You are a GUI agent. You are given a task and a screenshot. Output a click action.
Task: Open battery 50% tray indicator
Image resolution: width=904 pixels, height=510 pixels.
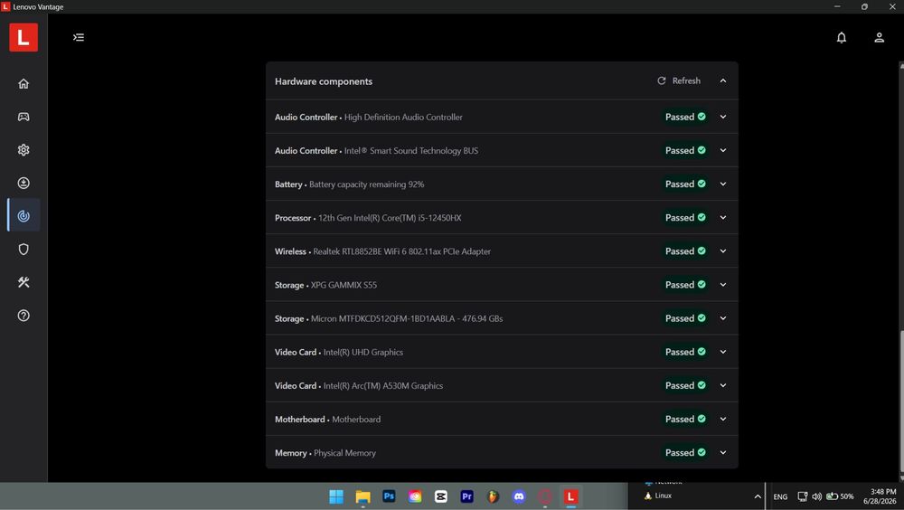coord(840,496)
